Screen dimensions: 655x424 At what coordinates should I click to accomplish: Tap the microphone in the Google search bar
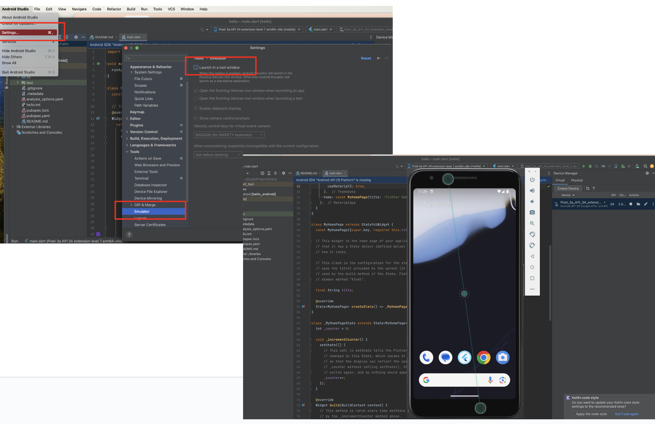(x=490, y=380)
